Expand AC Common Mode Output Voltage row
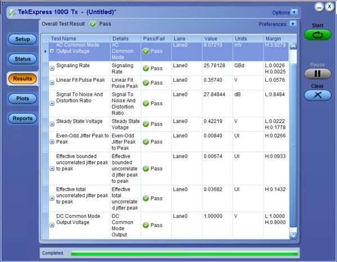 coord(52,51)
